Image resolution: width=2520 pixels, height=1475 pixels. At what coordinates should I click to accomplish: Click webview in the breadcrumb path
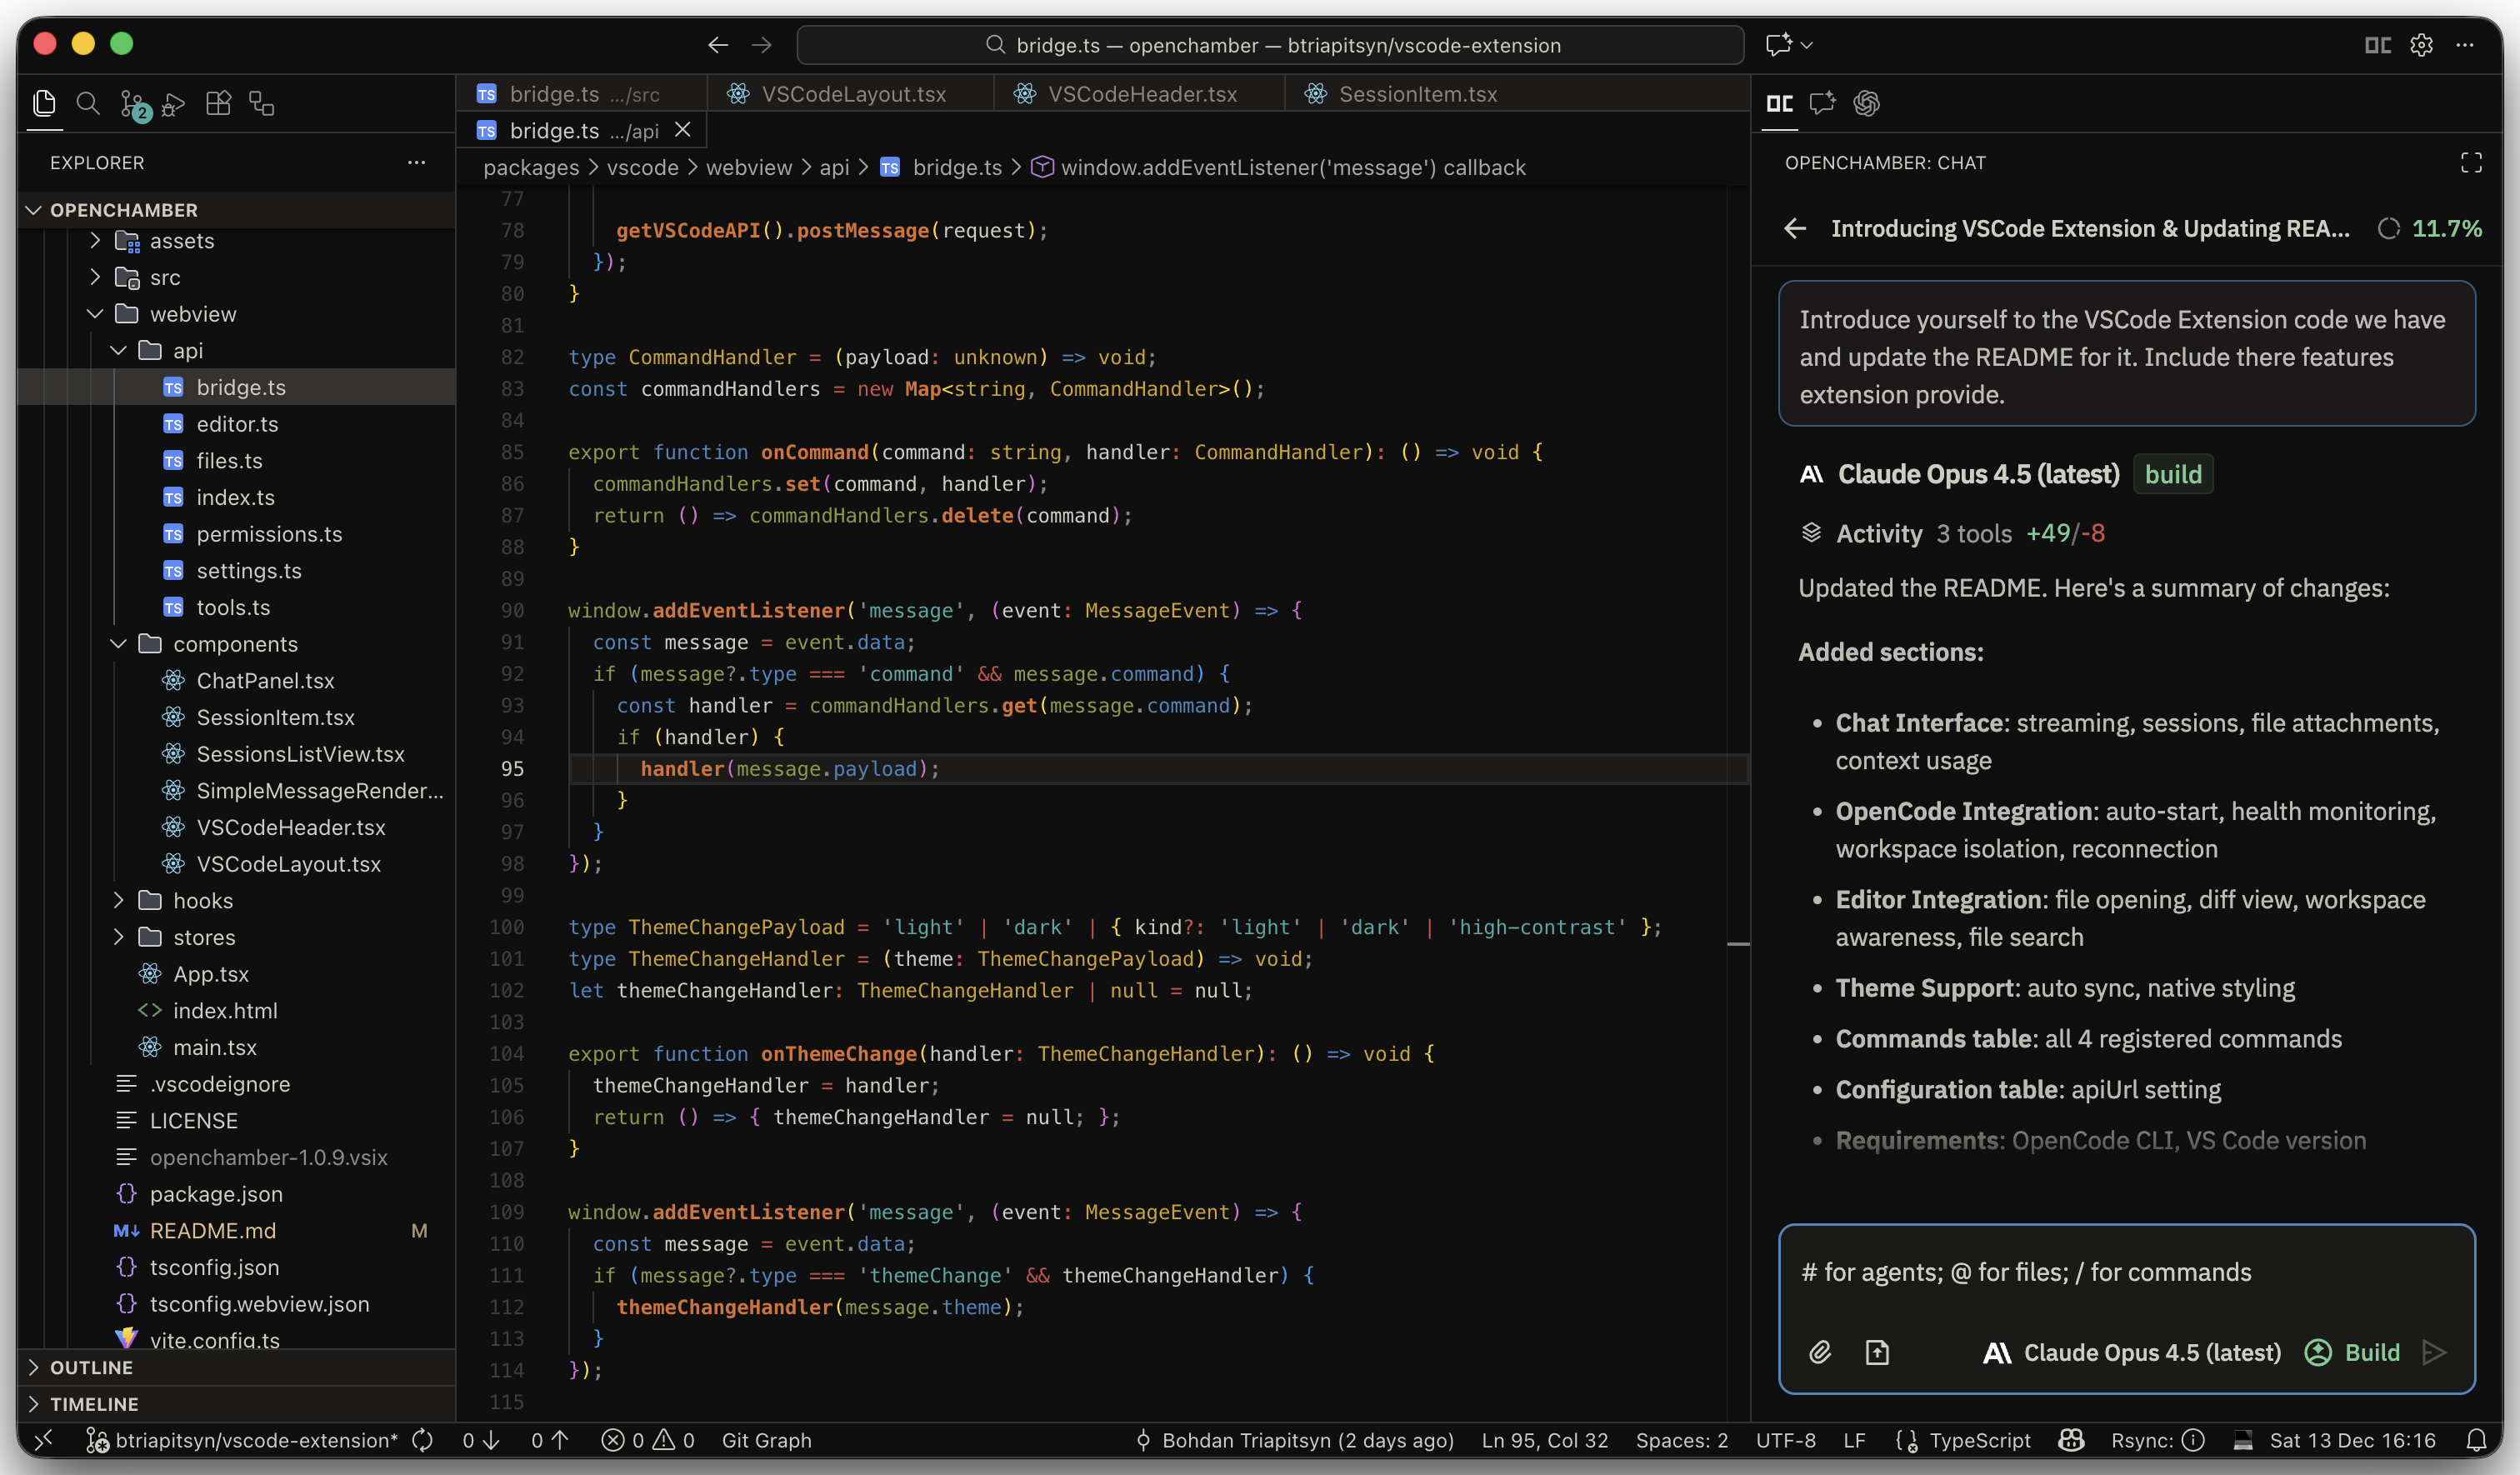point(749,168)
